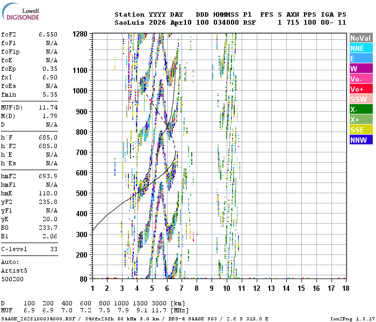
Task: Click the 500200 version number
Action: pyautogui.click(x=12, y=280)
